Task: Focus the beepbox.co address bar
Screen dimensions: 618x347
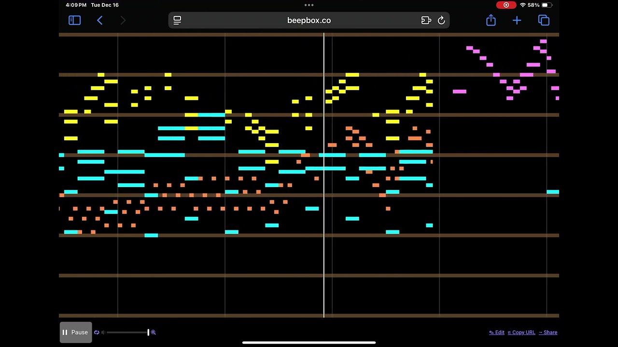Action: pos(309,20)
